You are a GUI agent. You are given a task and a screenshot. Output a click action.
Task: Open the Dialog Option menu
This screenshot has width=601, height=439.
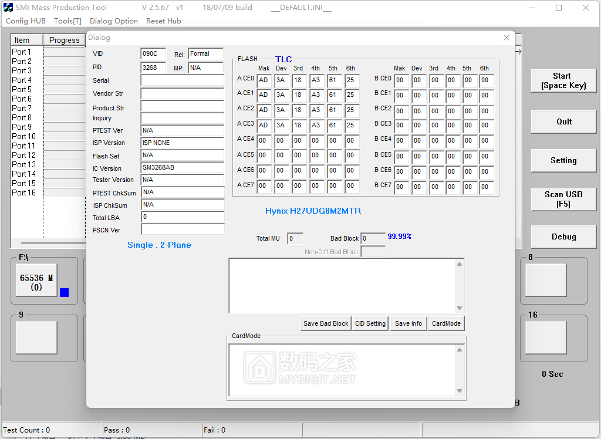click(x=113, y=21)
